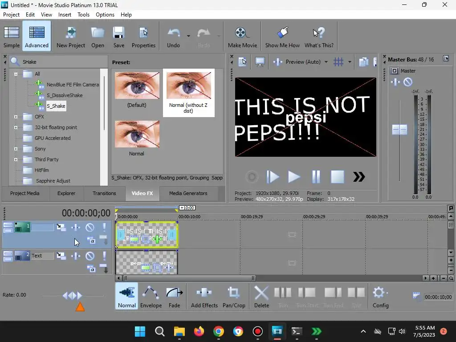This screenshot has width=456, height=342.
Task: Switch to Simple editing mode
Action: 11,37
